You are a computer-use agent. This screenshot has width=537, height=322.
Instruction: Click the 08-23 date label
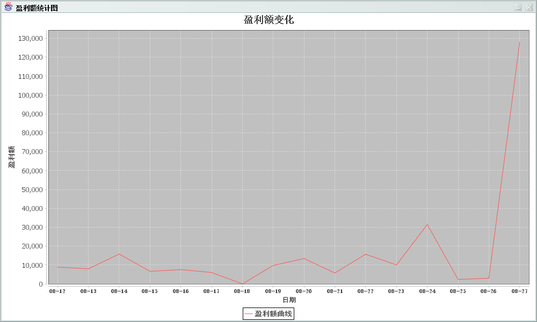click(x=396, y=291)
